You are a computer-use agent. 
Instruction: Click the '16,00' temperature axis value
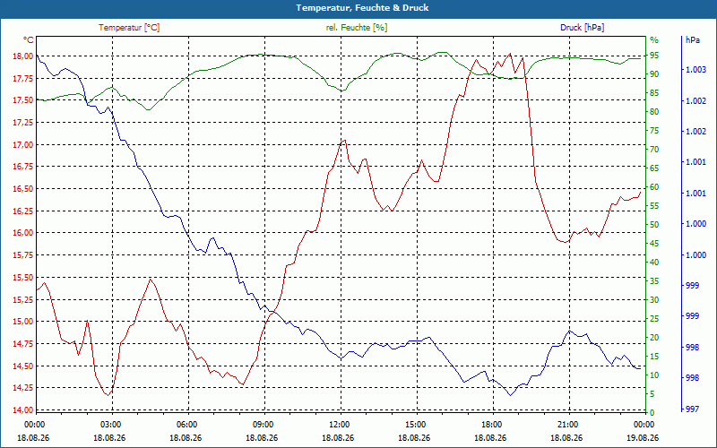[x=24, y=233]
